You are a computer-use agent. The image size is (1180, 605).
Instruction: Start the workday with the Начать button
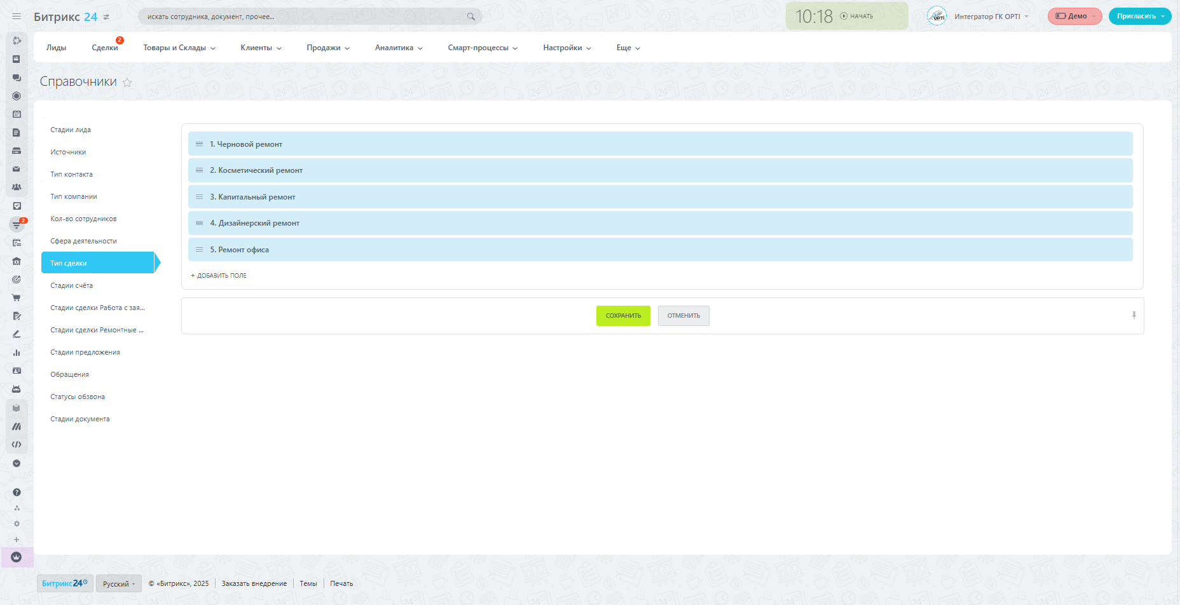coord(857,17)
